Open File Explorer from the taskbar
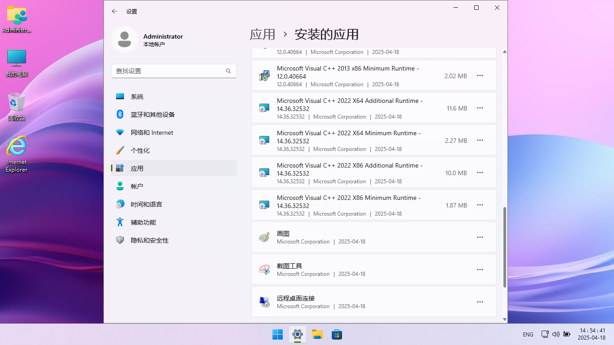614x345 pixels. pos(317,334)
